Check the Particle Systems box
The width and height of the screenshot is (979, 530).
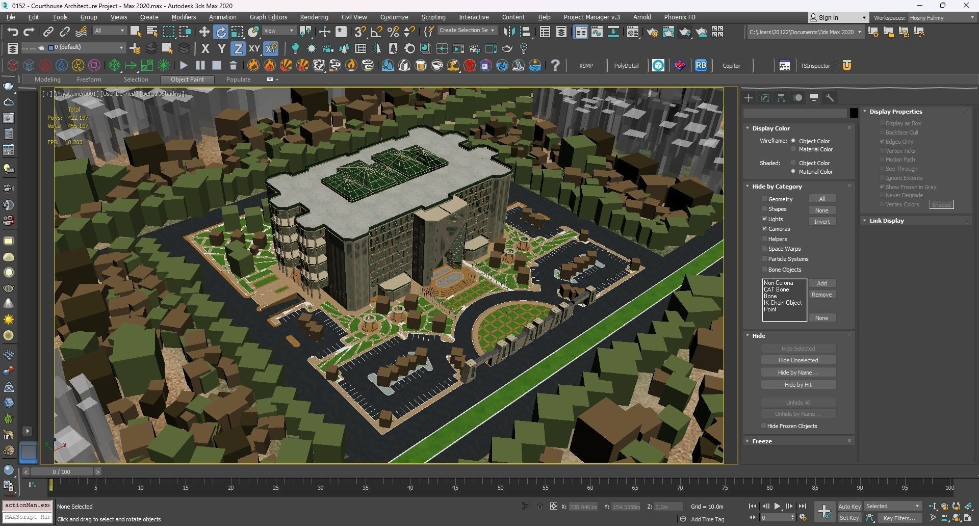(765, 259)
